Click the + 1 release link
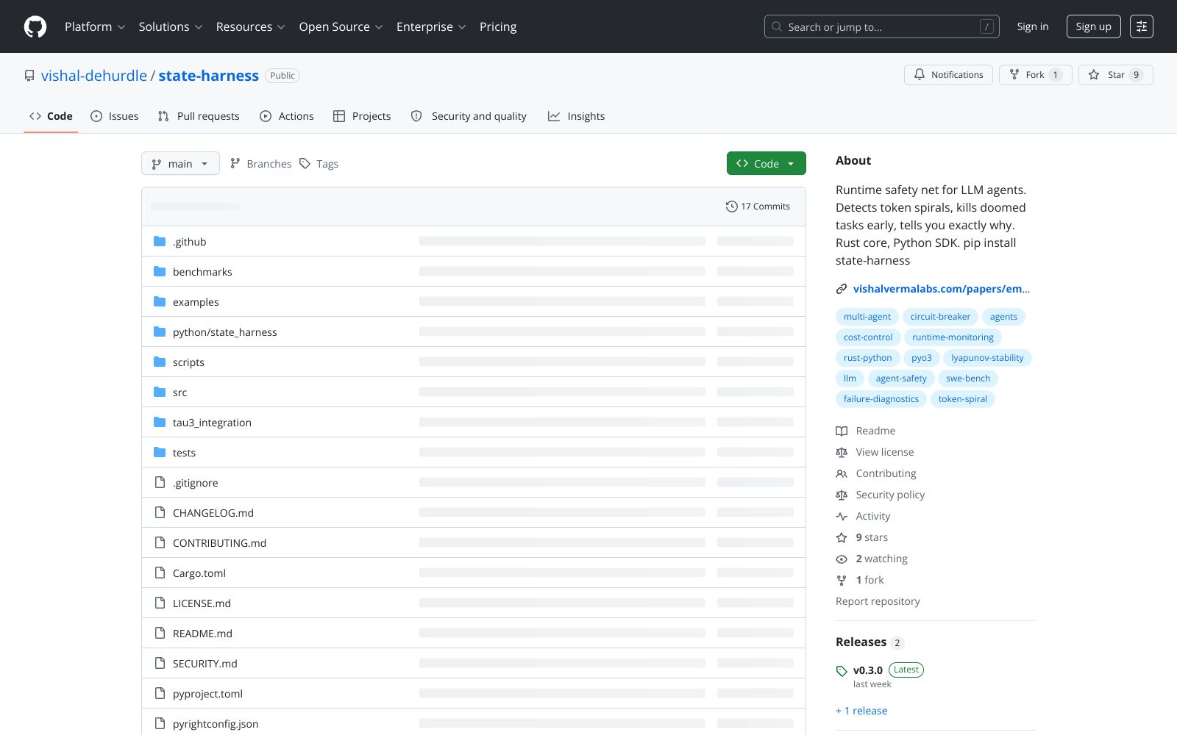 [861, 711]
